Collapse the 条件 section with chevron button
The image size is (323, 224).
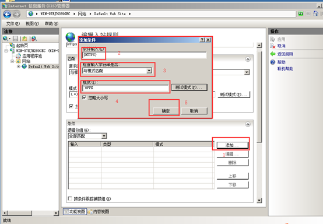click(248, 124)
